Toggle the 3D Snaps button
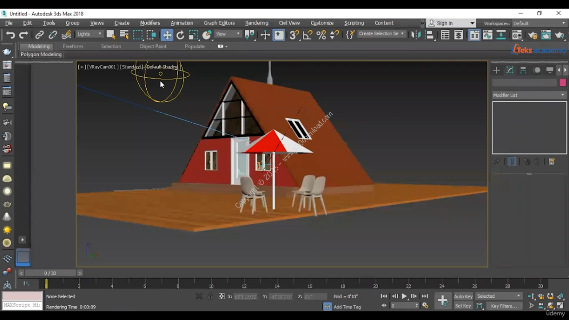 coord(294,35)
